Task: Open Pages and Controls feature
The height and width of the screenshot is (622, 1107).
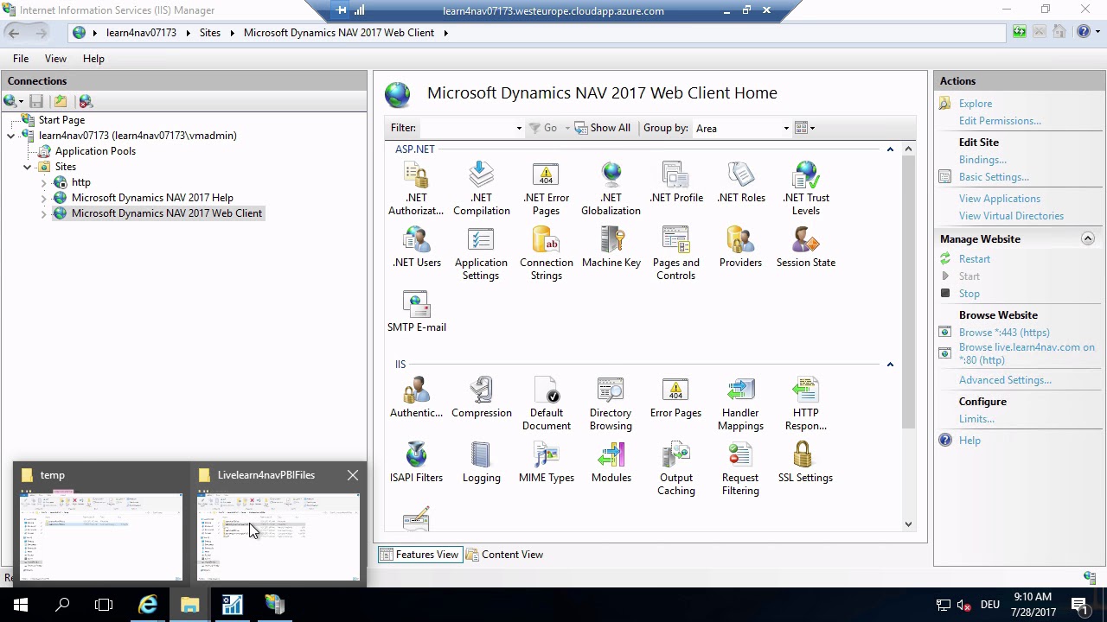Action: 675,253
